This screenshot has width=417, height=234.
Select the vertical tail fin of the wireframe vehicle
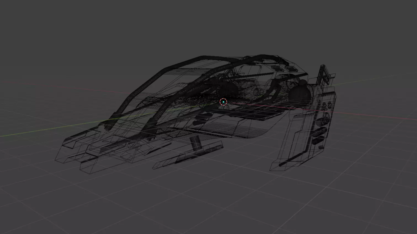click(x=323, y=75)
